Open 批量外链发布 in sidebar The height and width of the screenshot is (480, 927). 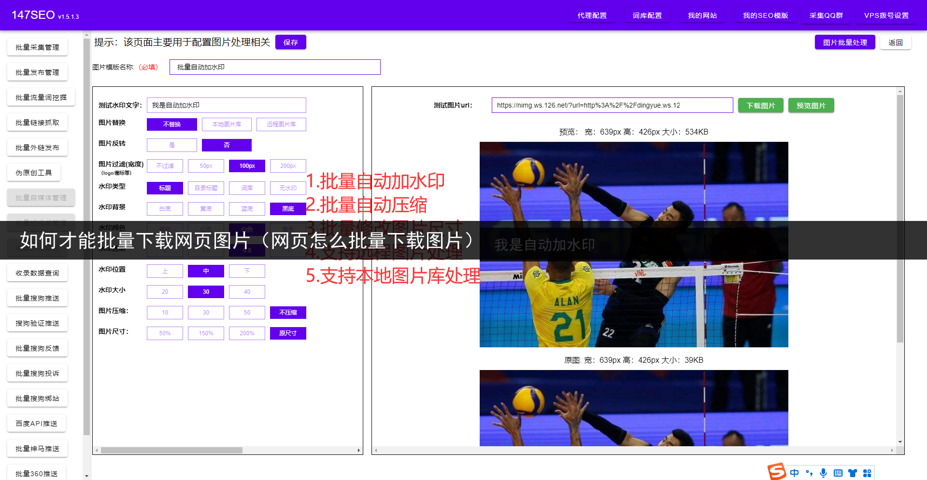(37, 148)
